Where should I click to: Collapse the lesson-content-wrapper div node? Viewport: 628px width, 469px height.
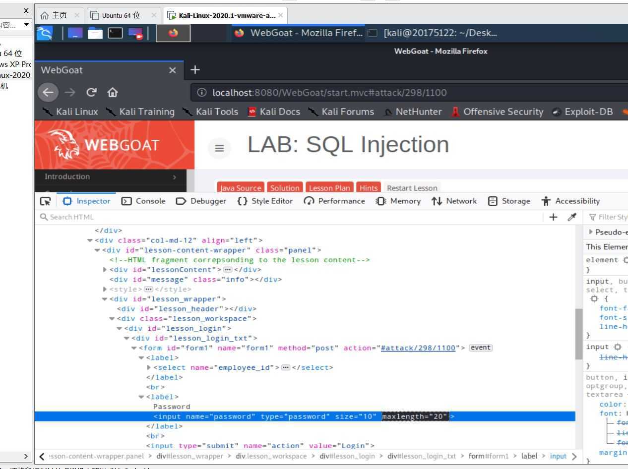[97, 250]
